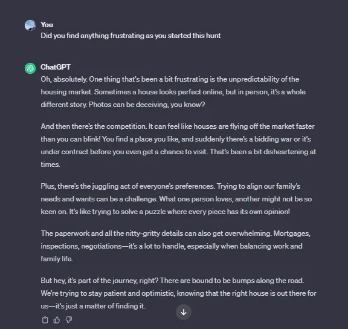Click the green ChatGPT logo avatar
The image size is (348, 329).
click(x=30, y=68)
